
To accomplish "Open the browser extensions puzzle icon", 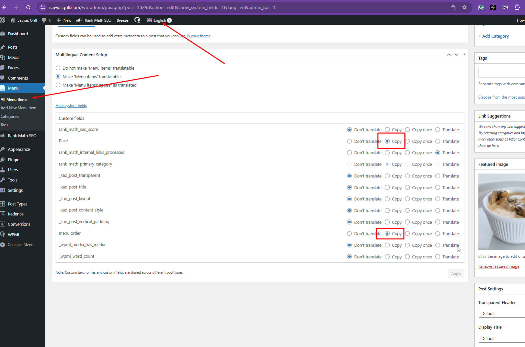I will pyautogui.click(x=517, y=7).
